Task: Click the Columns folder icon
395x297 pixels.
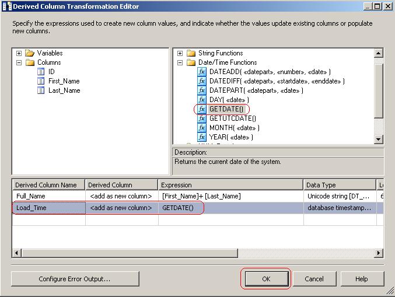Action: click(x=30, y=62)
